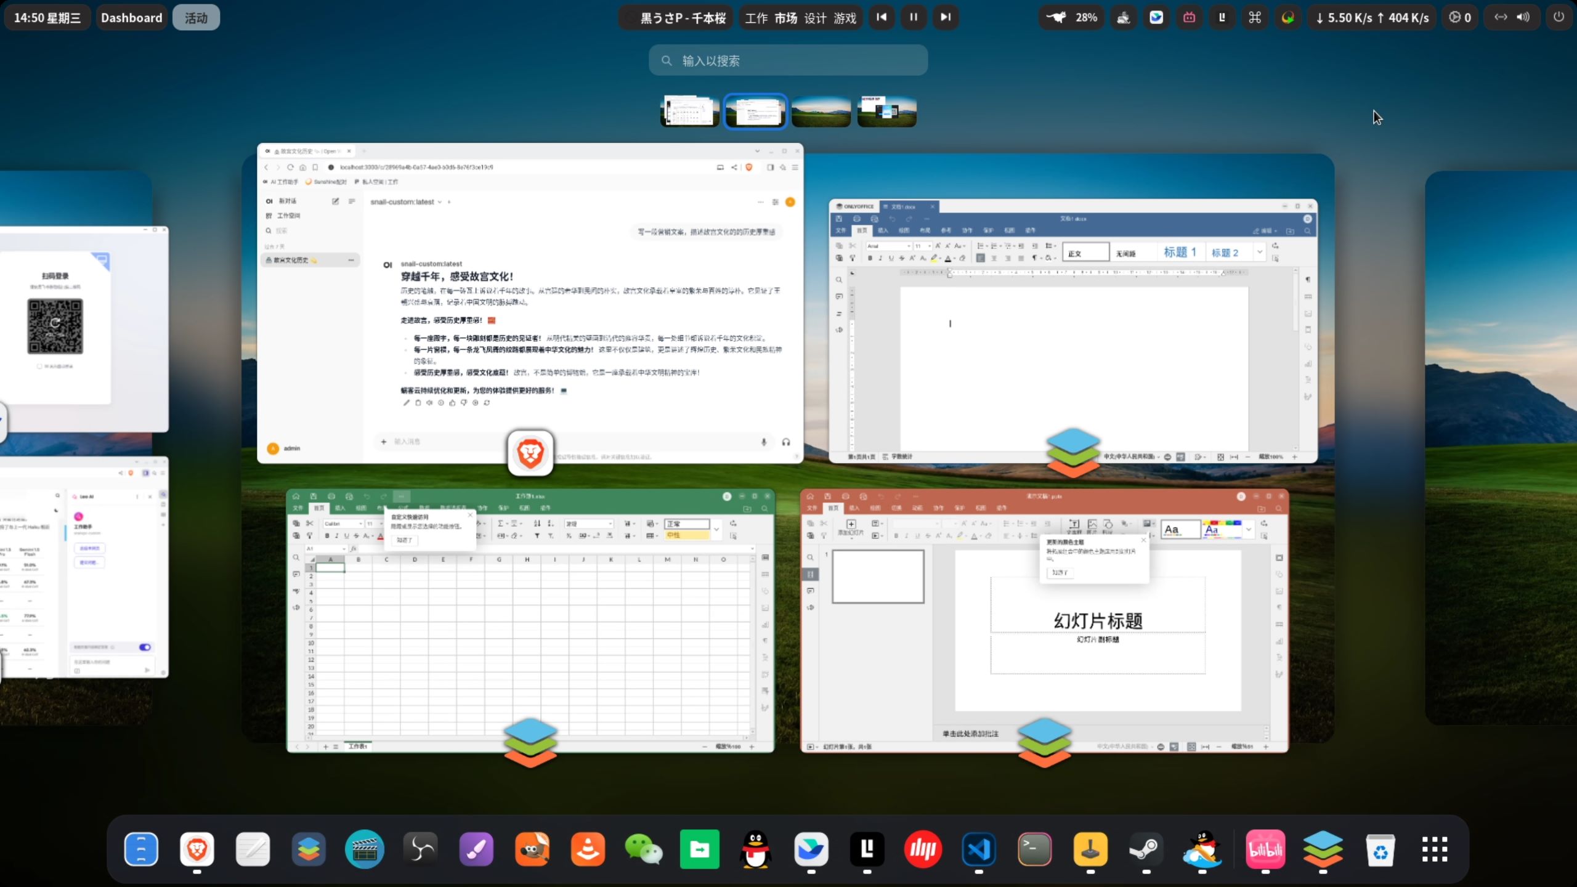1577x887 pixels.
Task: Open WeChat from the dock
Action: pyautogui.click(x=644, y=849)
